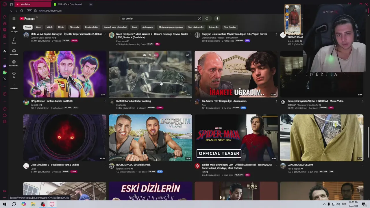Open Opera extensions cube icon
370x208 pixels.
[5, 115]
